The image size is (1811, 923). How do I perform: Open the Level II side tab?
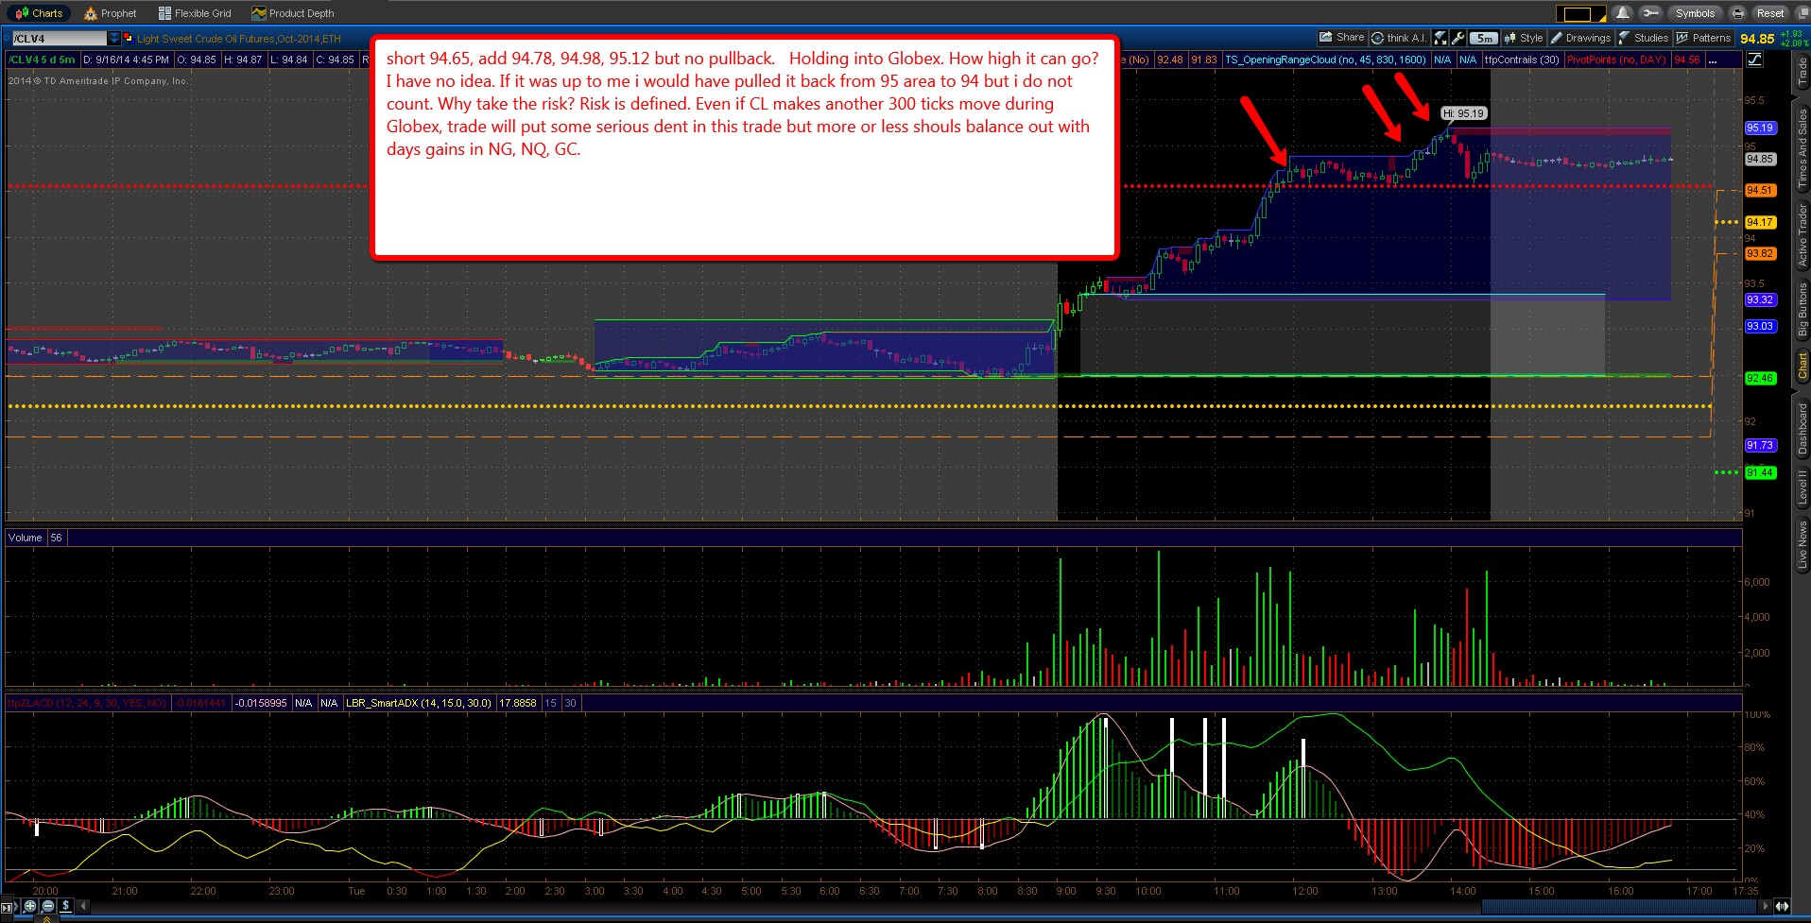point(1802,487)
